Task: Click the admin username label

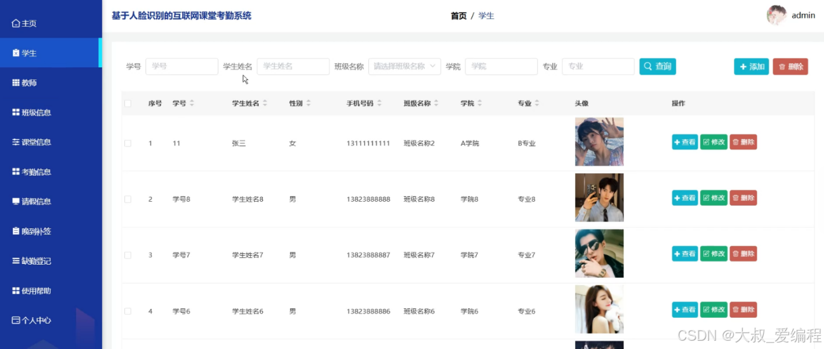Action: 803,15
